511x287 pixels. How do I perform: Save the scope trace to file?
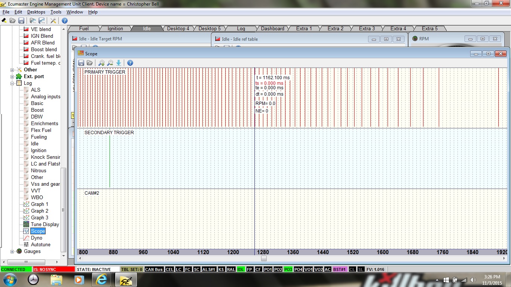coord(81,63)
